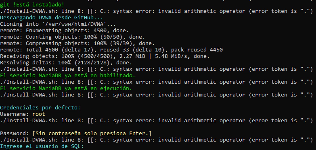316x150 pixels.
Task: Click the 'Credenciales por defecto:' heading
Action: tap(40, 108)
